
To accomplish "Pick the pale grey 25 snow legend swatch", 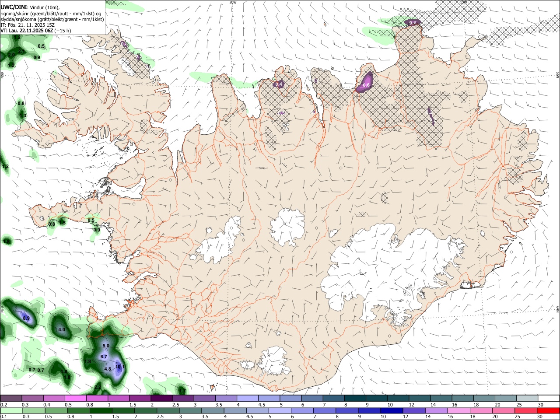I will tap(527, 399).
